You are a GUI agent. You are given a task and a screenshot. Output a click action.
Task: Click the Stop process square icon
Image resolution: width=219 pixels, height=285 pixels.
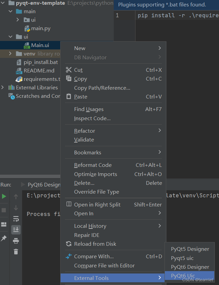pyautogui.click(x=4, y=210)
